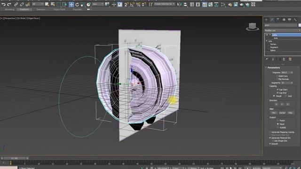Screen dimensions: 301x169
Task: Click the Render Production teapot icon
Action: tap(241, 4)
